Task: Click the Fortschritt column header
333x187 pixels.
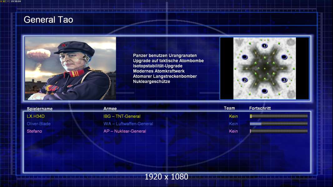Action: pos(260,108)
